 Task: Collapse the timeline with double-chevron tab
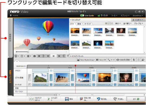coord(17,61)
